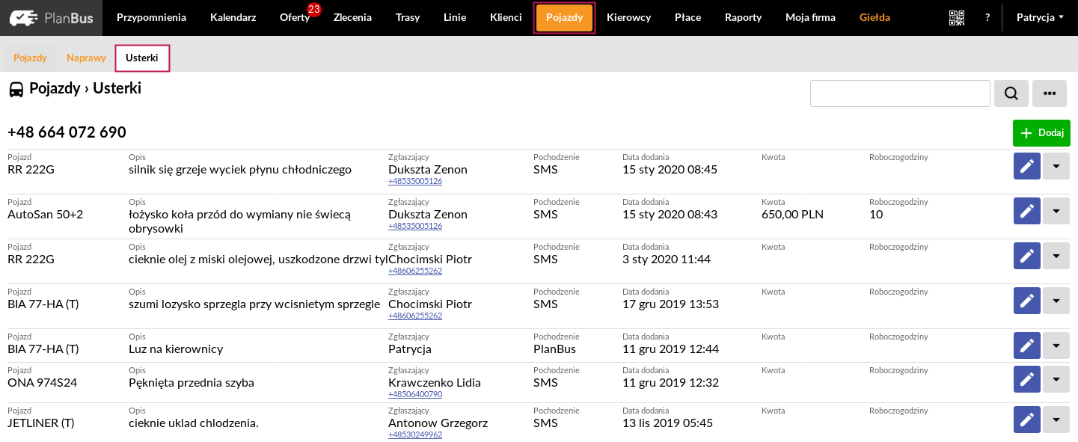Click reporter name 'Antonow Grzegorz'

click(x=438, y=423)
